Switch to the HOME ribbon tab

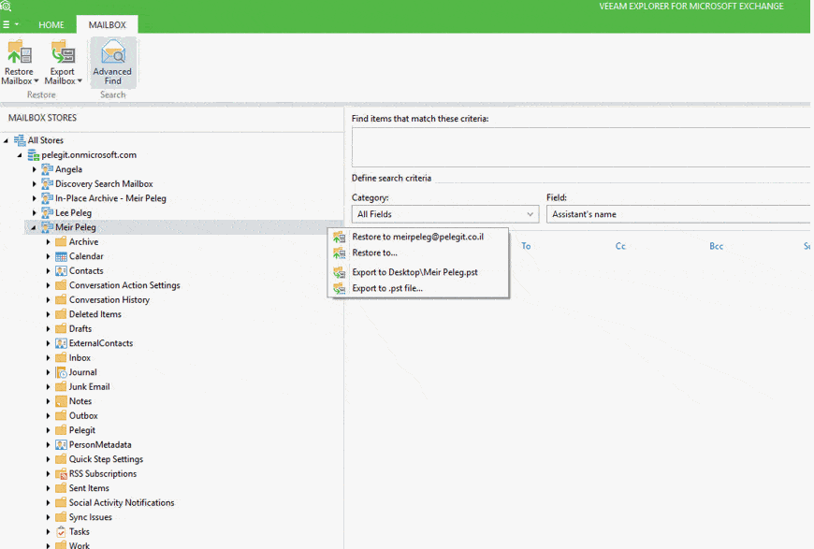point(51,25)
